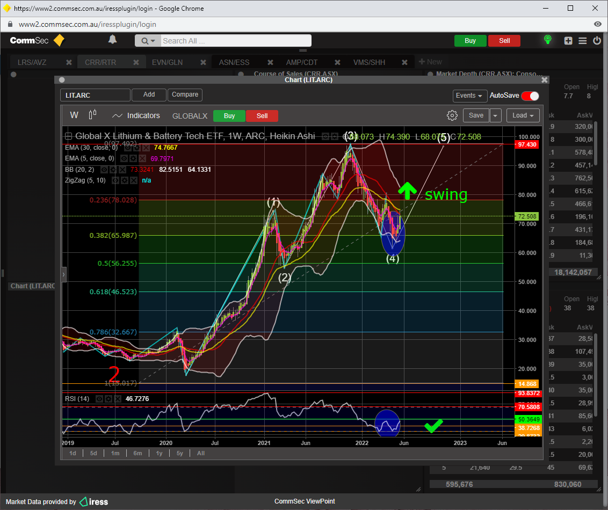This screenshot has height=510, width=608.
Task: Collapse the indicator legend
Action: pyautogui.click(x=69, y=136)
